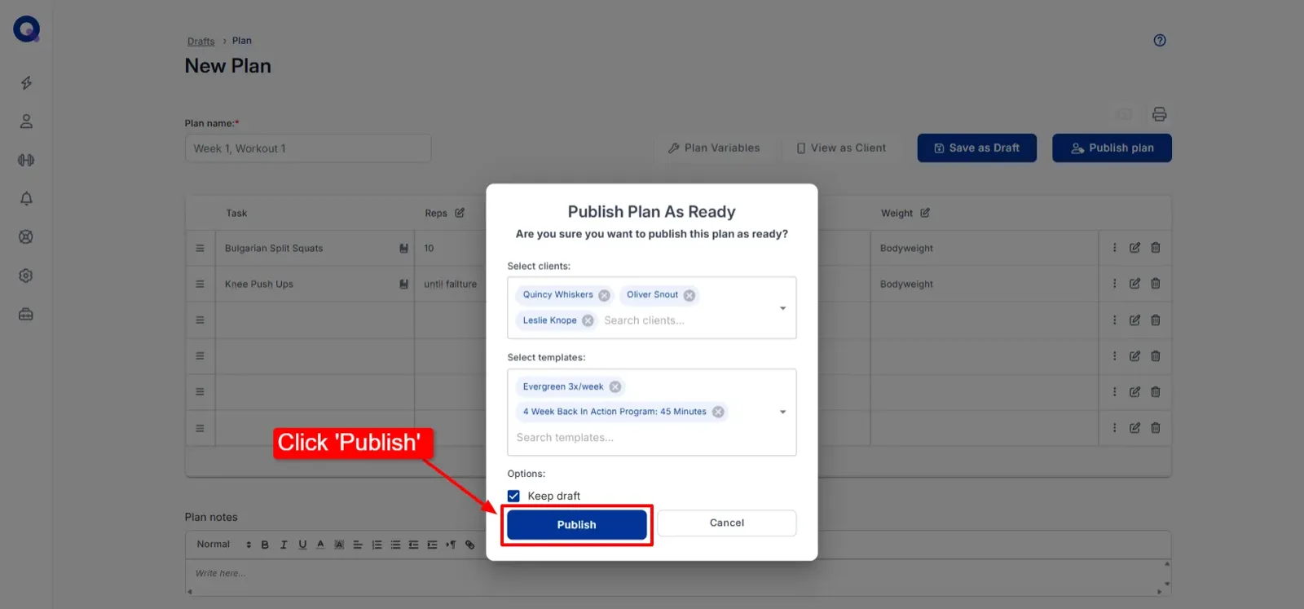Open more options for Knee Push Ups row
The height and width of the screenshot is (609, 1304).
coord(1115,284)
